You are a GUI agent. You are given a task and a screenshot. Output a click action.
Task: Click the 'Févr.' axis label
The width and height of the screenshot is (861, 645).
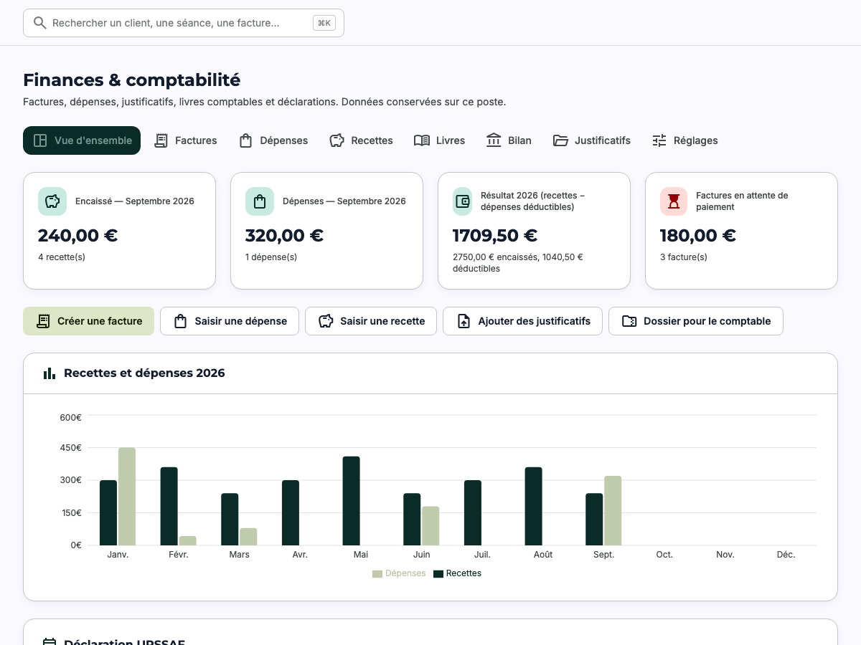pos(179,555)
